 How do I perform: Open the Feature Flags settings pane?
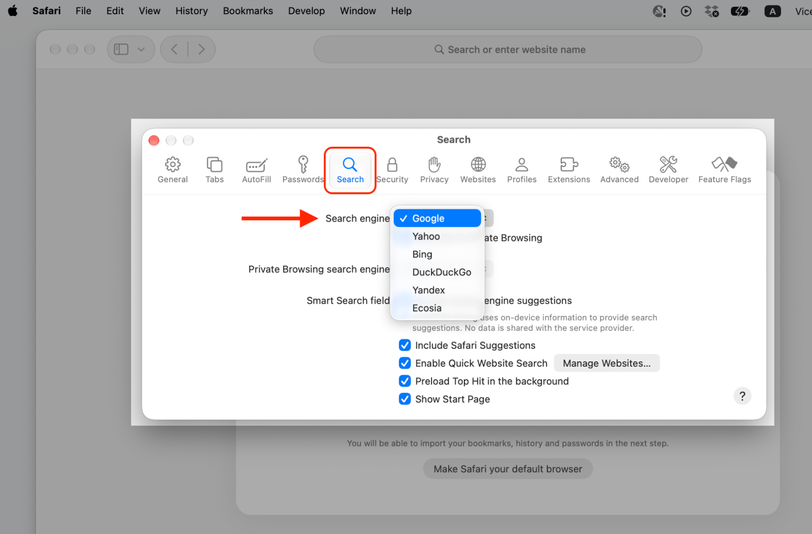click(725, 170)
